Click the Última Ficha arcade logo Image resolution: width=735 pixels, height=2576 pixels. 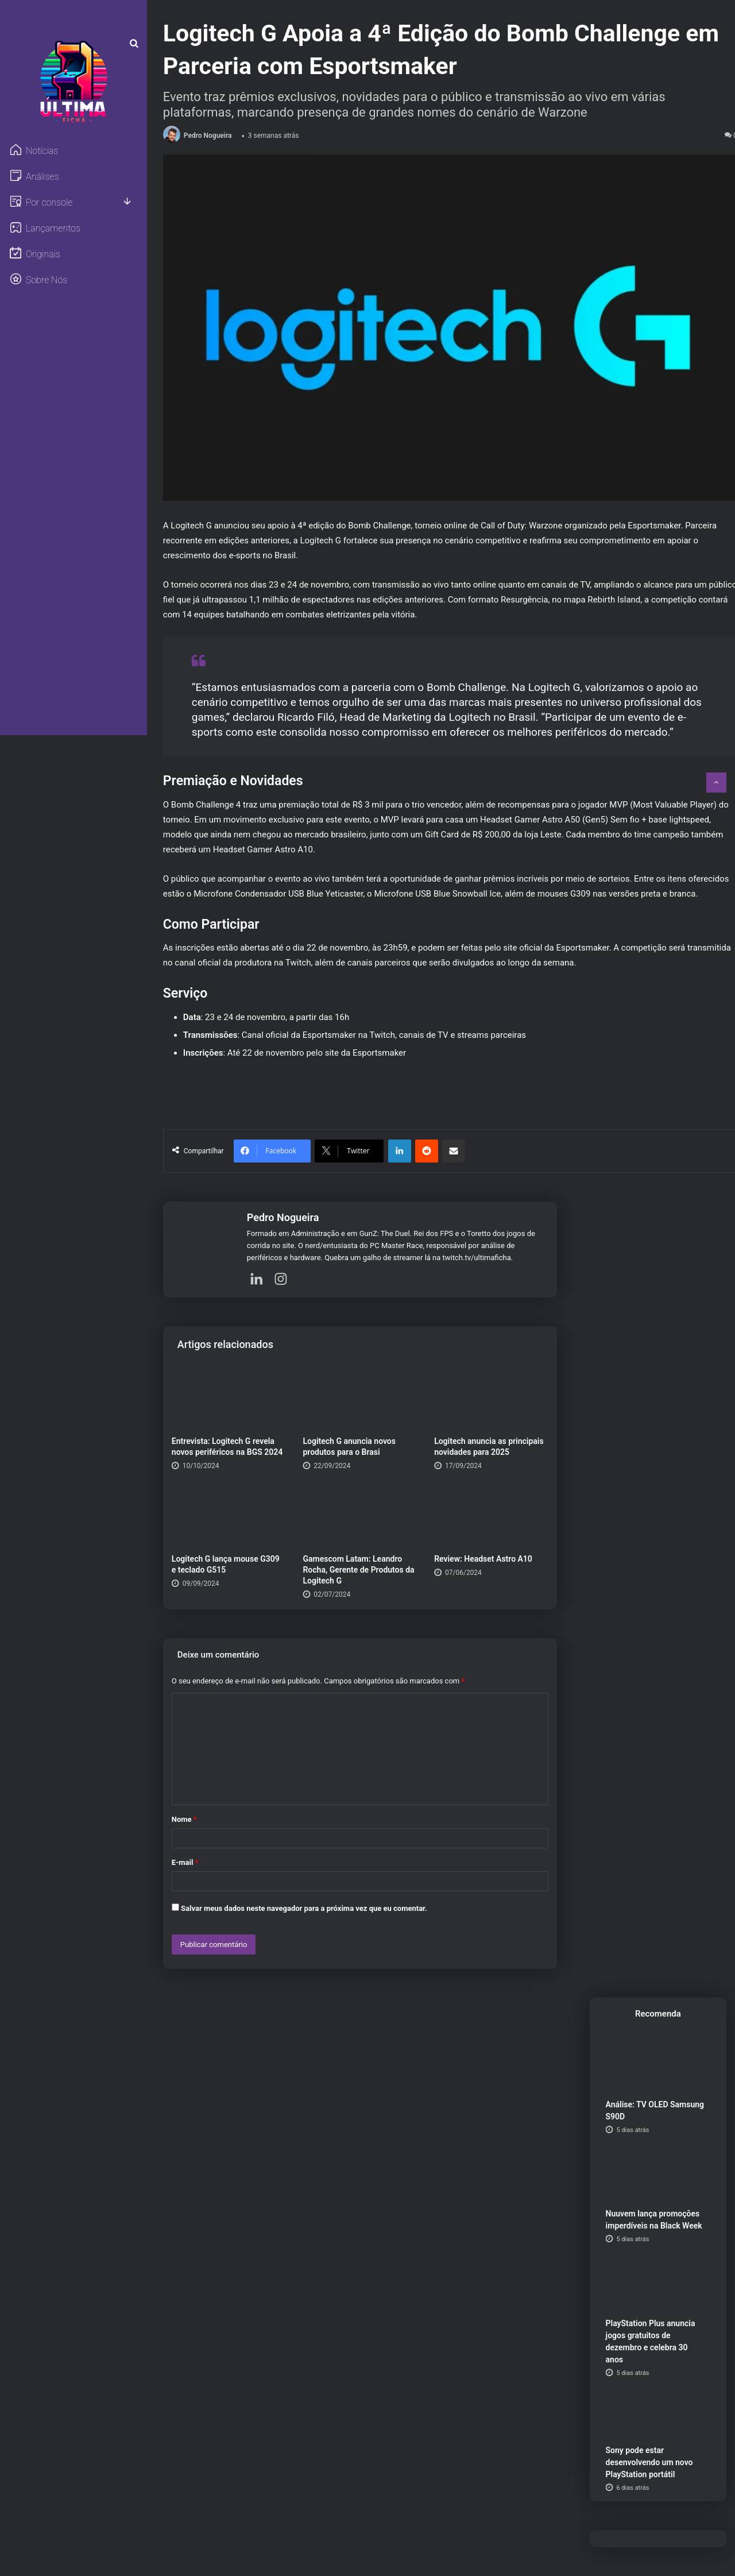(x=73, y=81)
